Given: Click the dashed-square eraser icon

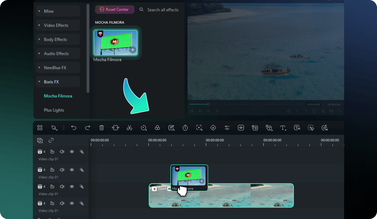Looking at the screenshot, I should [x=311, y=128].
